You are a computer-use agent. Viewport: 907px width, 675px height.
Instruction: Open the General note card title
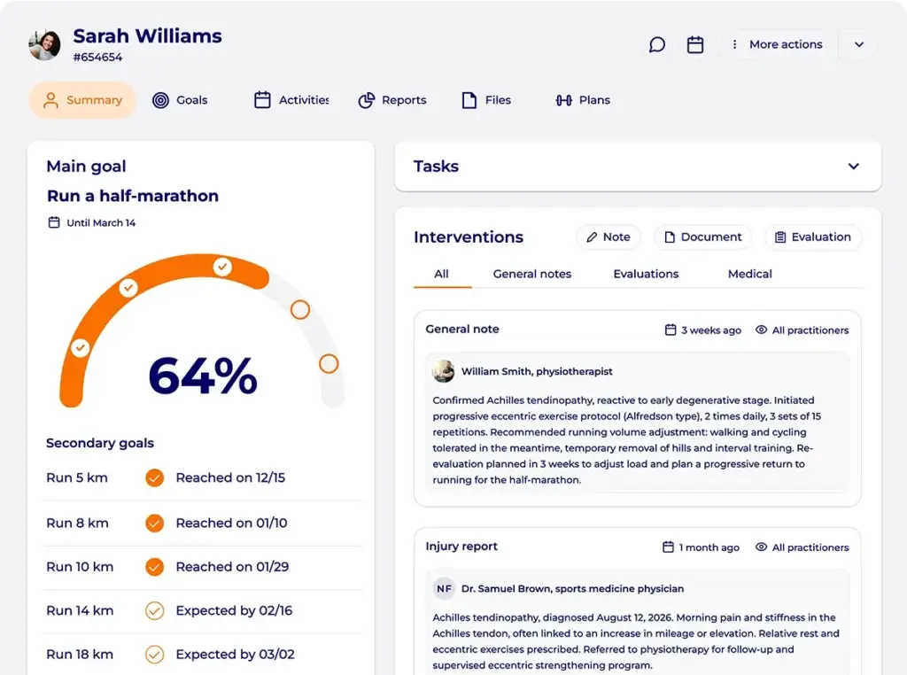462,330
